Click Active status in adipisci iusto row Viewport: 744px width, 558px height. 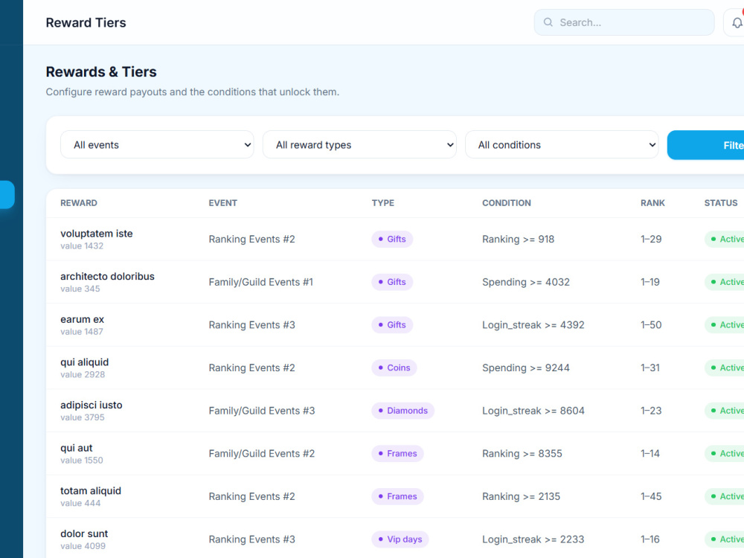[x=725, y=411]
